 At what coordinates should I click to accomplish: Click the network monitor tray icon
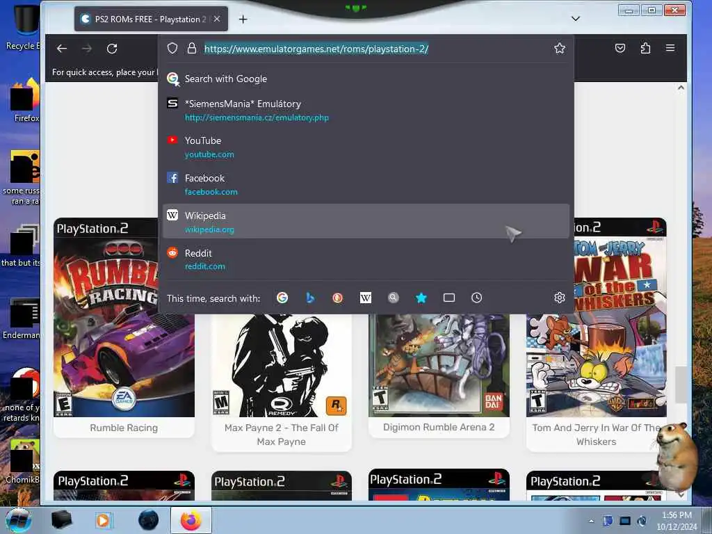(625, 521)
